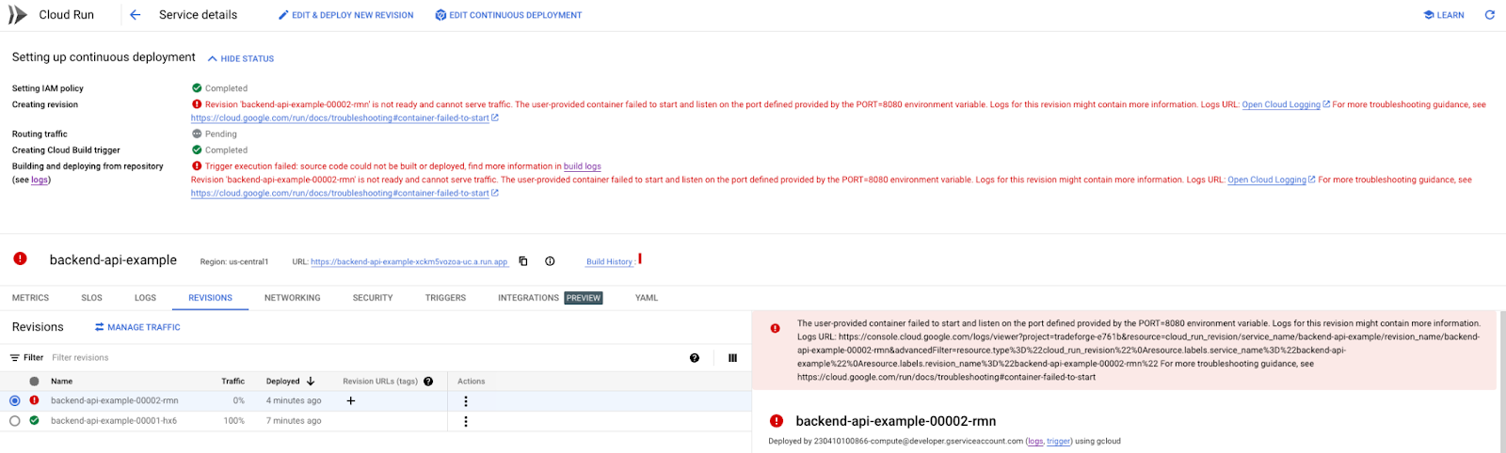Open the see logs link under Building and deploying

click(40, 180)
